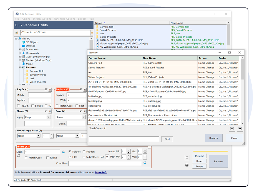Uncheck the Folders filter checkbox

coord(70,152)
